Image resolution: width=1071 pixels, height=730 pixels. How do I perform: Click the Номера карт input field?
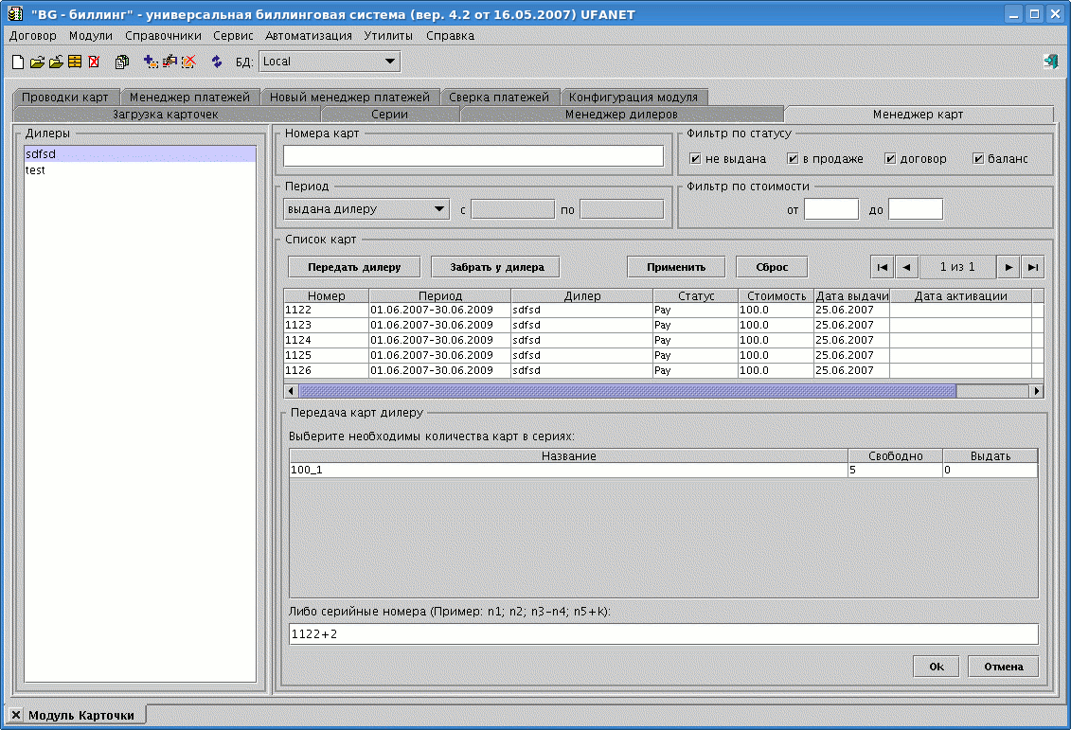point(473,156)
